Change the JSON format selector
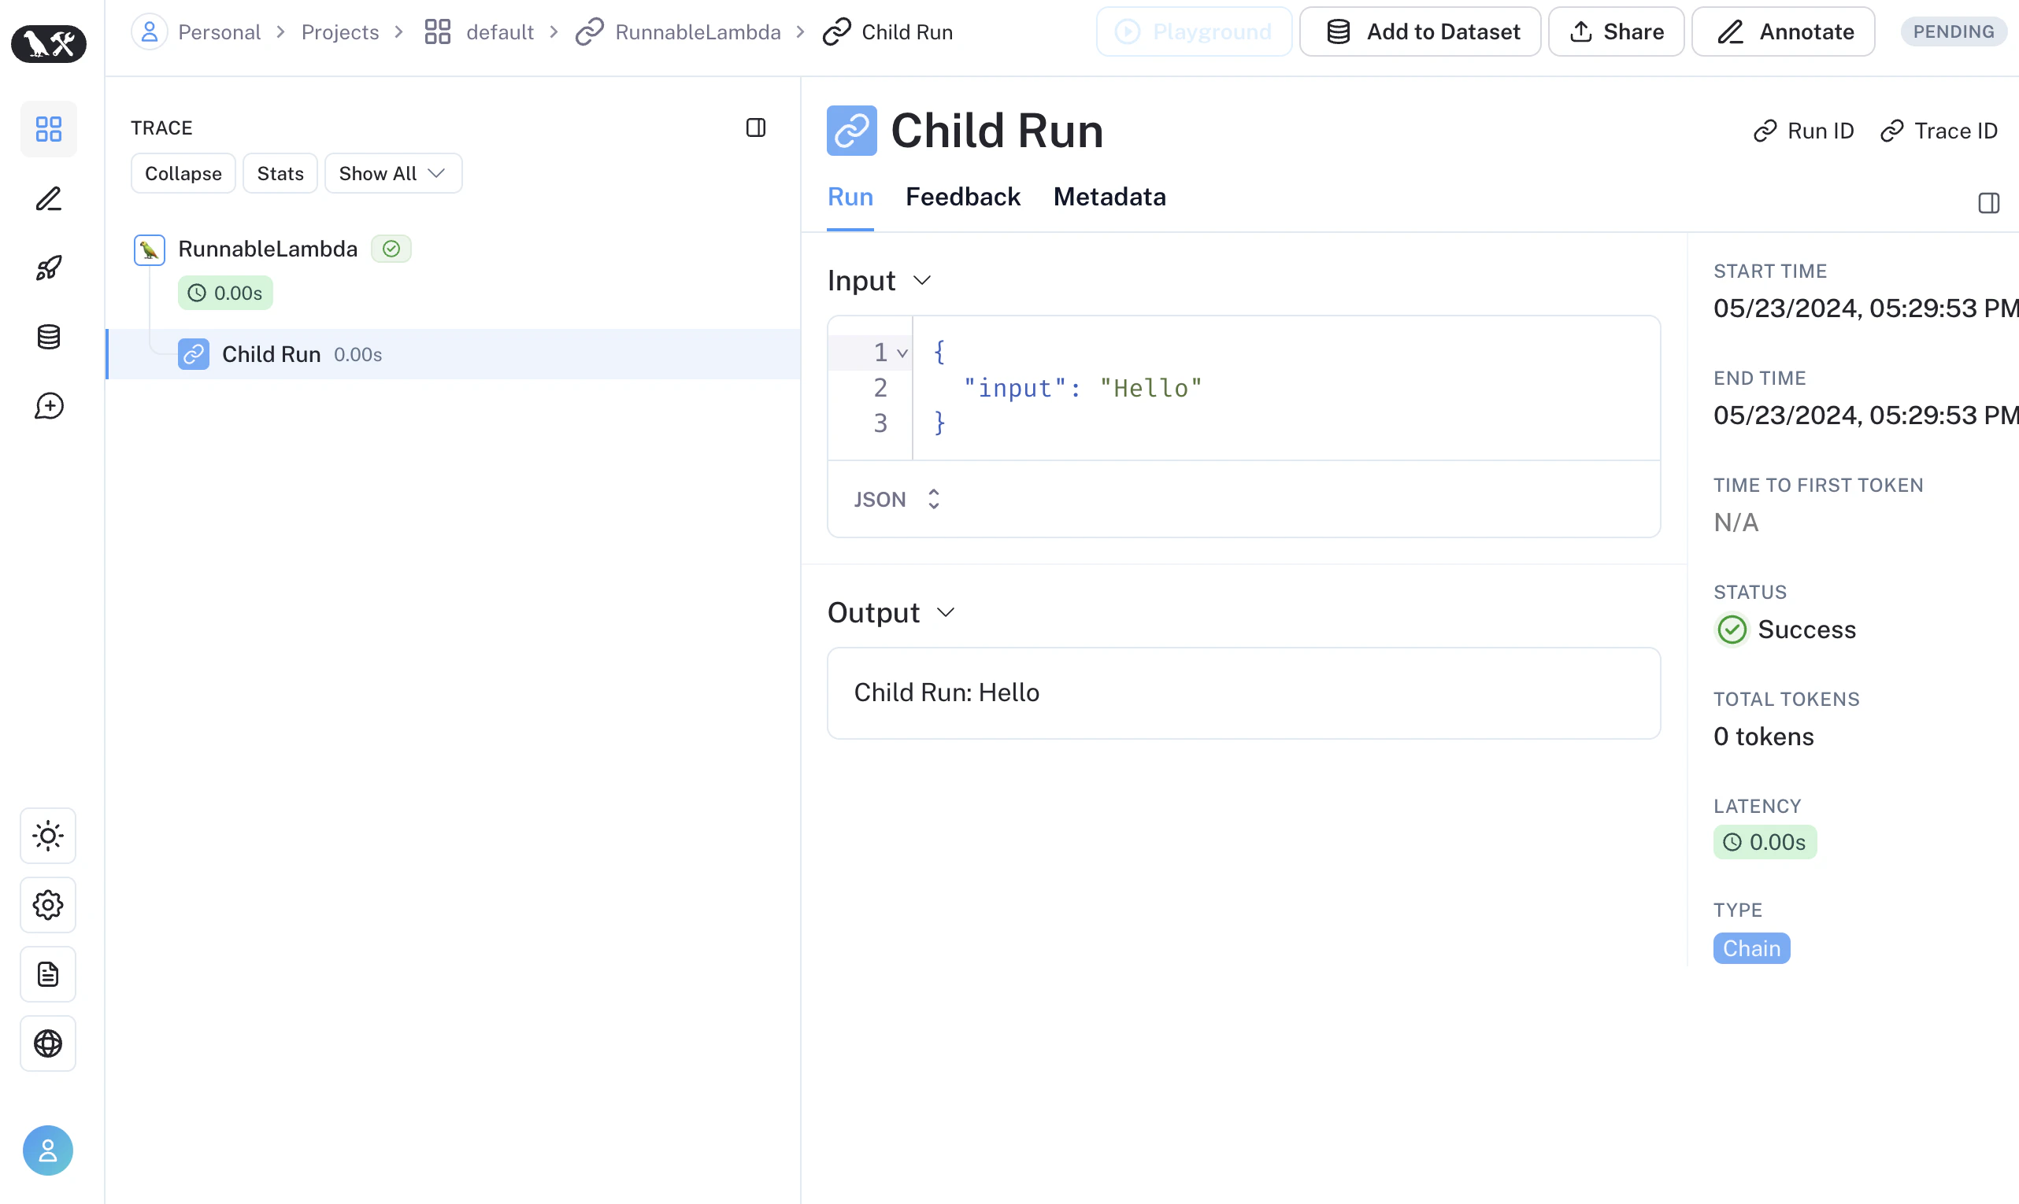Screen dimensions: 2019x1204 point(896,499)
